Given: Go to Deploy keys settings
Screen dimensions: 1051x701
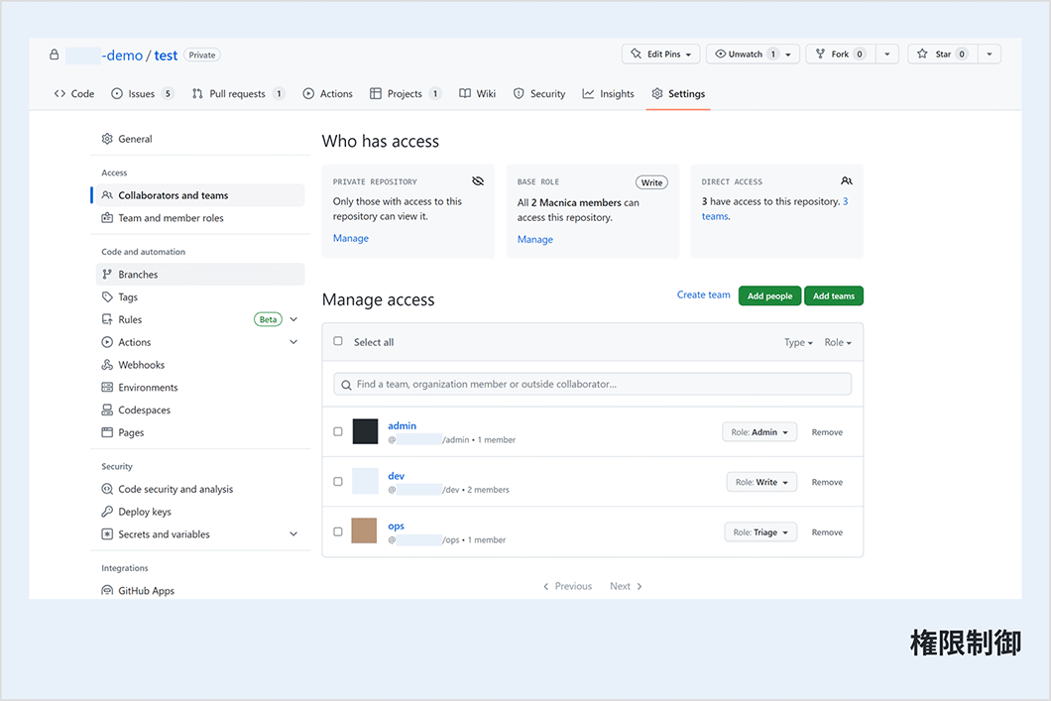Looking at the screenshot, I should pyautogui.click(x=144, y=512).
